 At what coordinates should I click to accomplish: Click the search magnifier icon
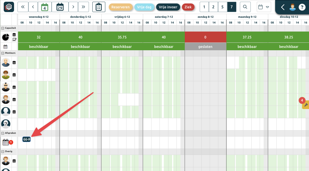[x=245, y=7]
